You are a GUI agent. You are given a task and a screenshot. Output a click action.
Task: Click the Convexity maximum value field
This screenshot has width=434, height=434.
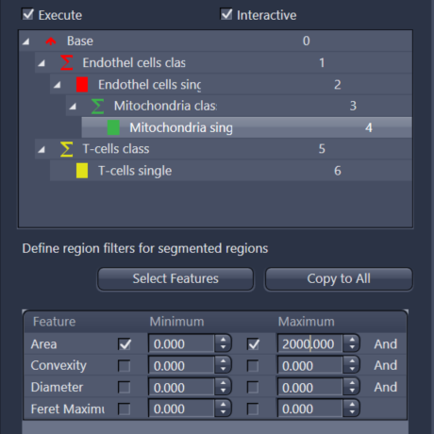[309, 365]
